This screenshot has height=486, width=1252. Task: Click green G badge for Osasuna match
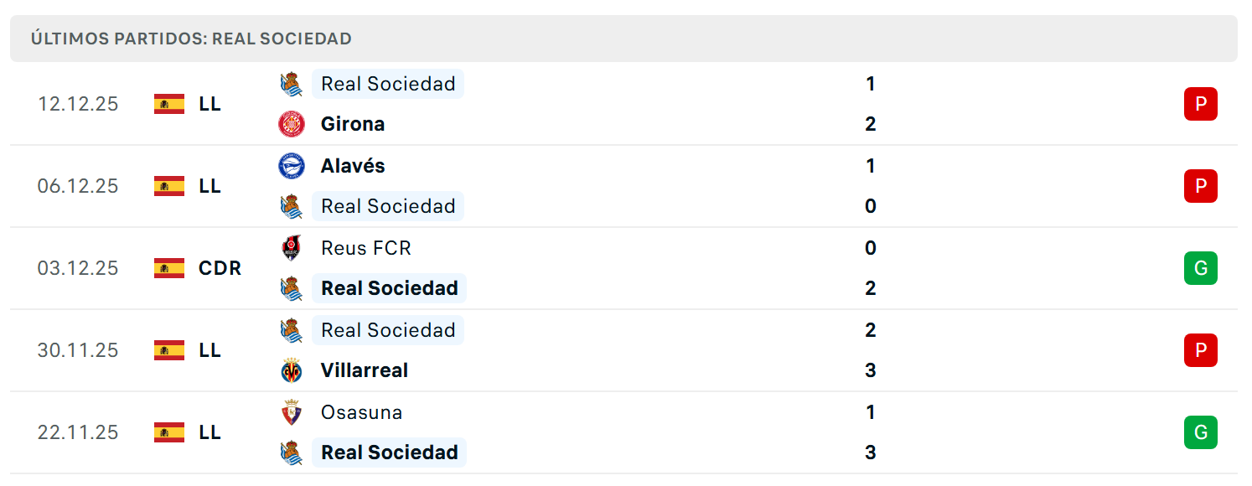pyautogui.click(x=1201, y=432)
